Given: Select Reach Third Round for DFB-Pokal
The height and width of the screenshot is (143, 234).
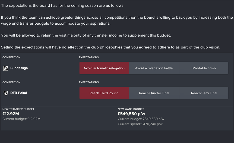Looking at the screenshot, I should coord(104,93).
